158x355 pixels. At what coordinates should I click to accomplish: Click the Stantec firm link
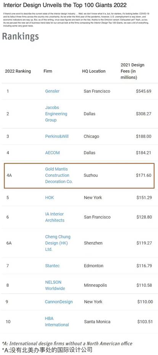pos(52,265)
